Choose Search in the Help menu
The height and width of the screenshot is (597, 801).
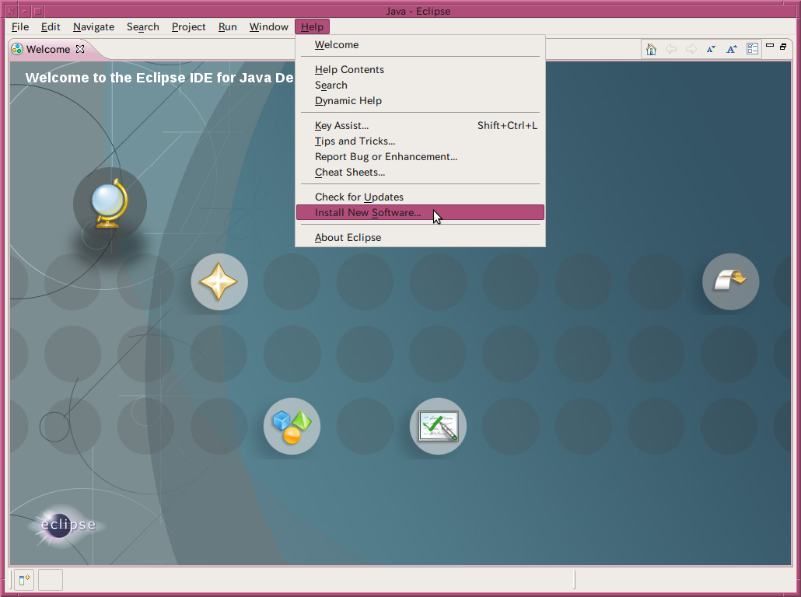[x=420, y=86]
